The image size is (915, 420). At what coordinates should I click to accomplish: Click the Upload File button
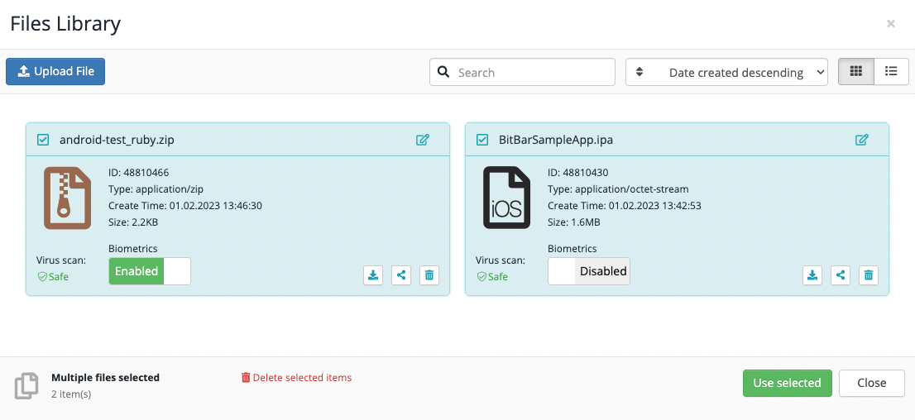click(55, 71)
